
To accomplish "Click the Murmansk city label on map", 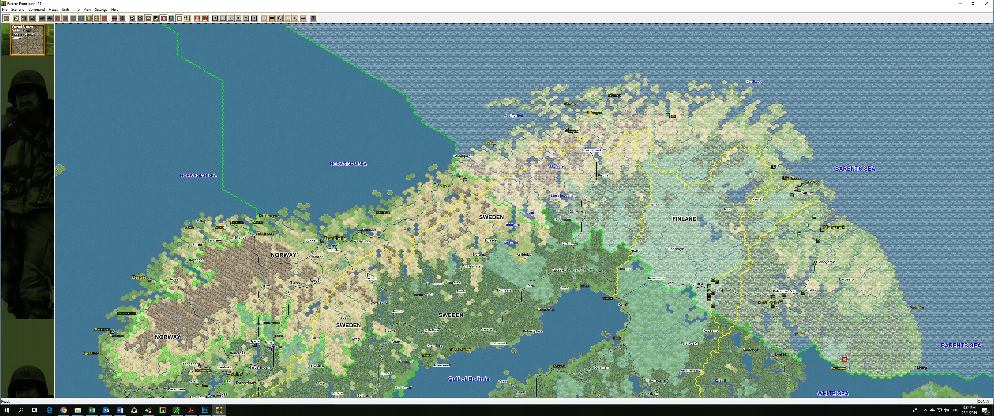I will [x=834, y=227].
